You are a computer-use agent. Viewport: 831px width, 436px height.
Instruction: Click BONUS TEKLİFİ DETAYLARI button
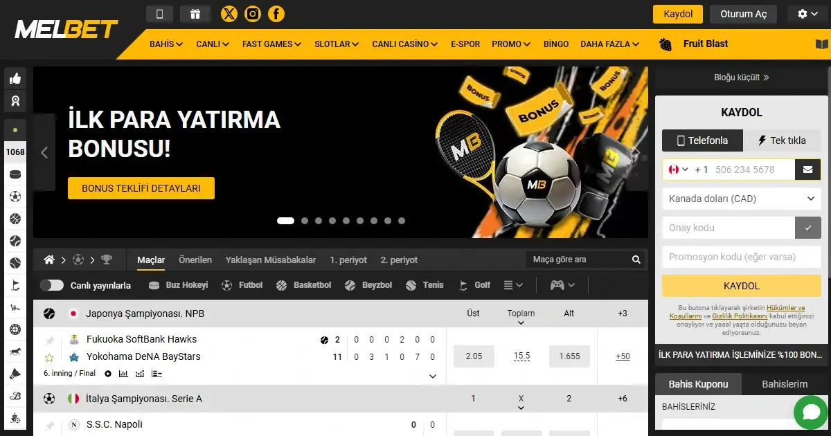click(141, 188)
